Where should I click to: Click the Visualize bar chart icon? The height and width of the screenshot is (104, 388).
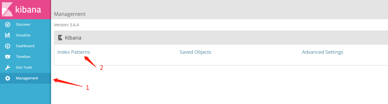pyautogui.click(x=8, y=35)
